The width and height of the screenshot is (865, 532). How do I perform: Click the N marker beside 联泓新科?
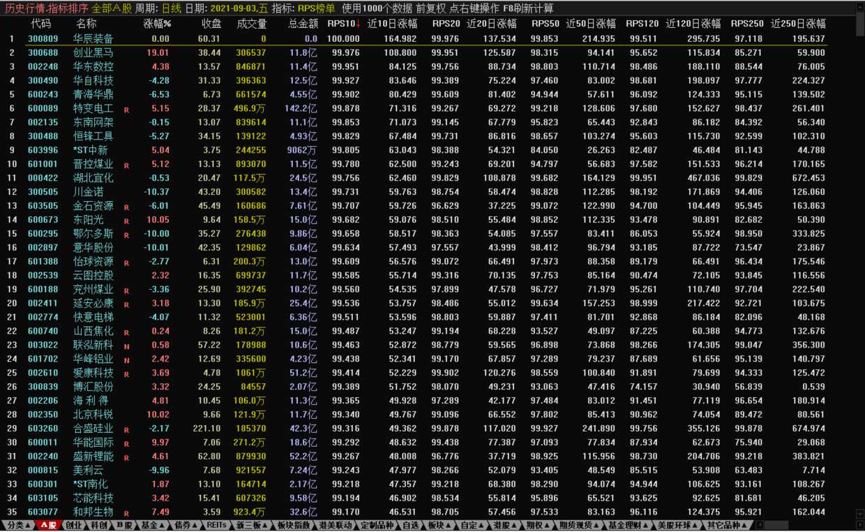coord(127,347)
